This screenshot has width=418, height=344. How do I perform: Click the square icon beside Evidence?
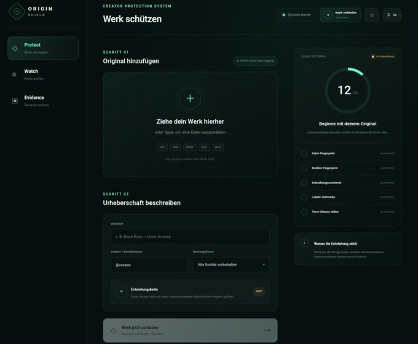[15, 101]
